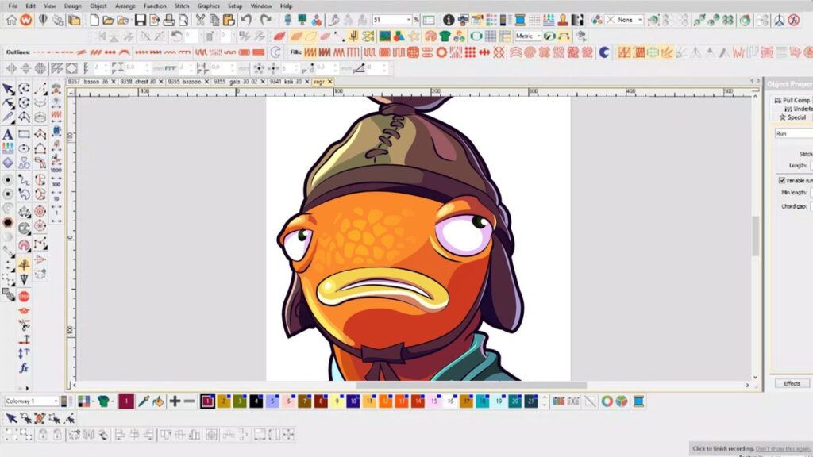This screenshot has height=457, width=813.
Task: Click the fx function tool in left toolbox
Action: pos(24,368)
